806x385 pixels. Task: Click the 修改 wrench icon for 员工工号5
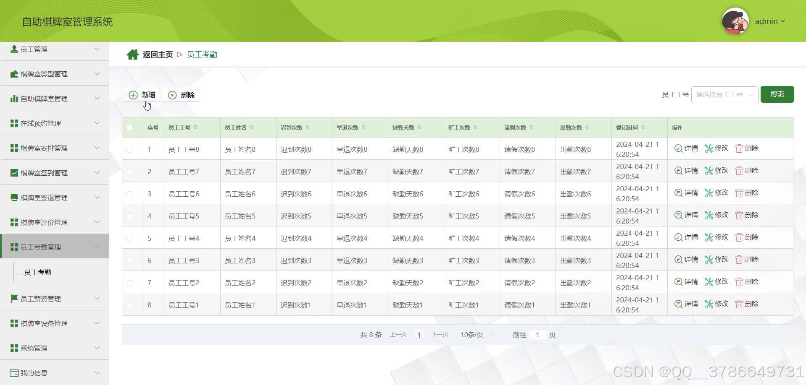709,215
